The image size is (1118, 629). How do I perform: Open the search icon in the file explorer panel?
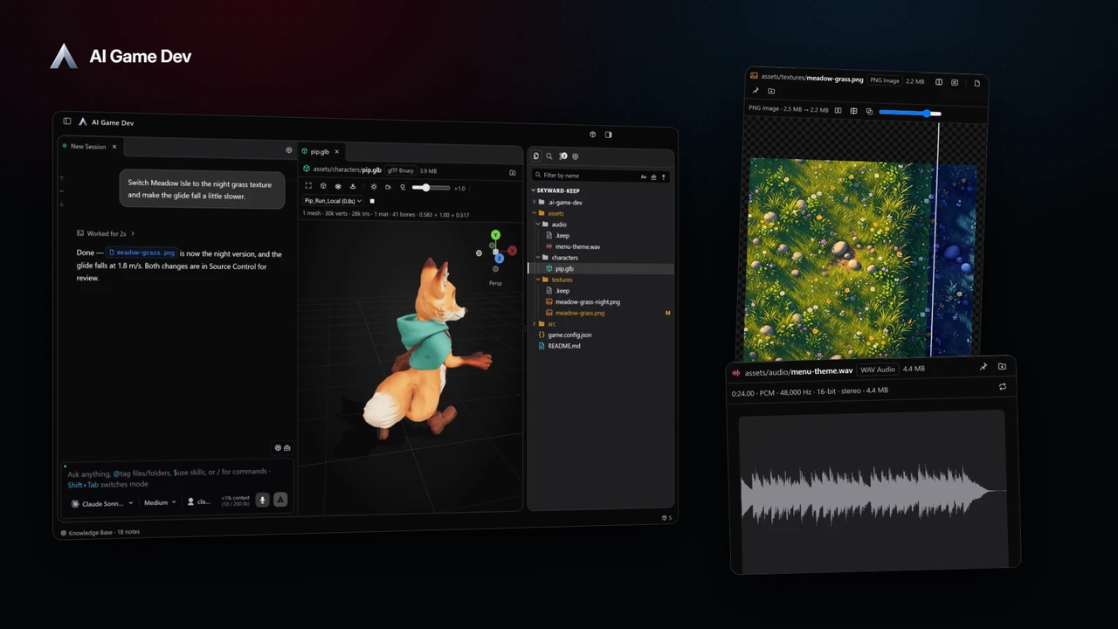click(x=549, y=156)
